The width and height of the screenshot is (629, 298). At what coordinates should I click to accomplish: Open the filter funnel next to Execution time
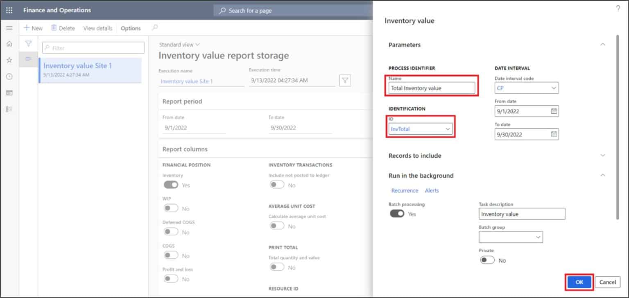[x=344, y=80]
